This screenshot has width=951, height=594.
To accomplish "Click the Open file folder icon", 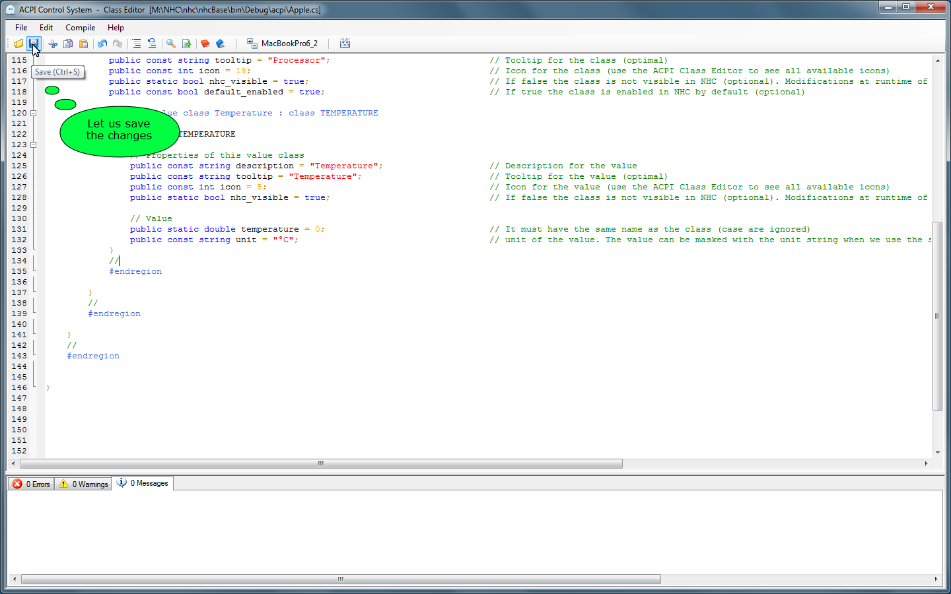I will tap(18, 44).
